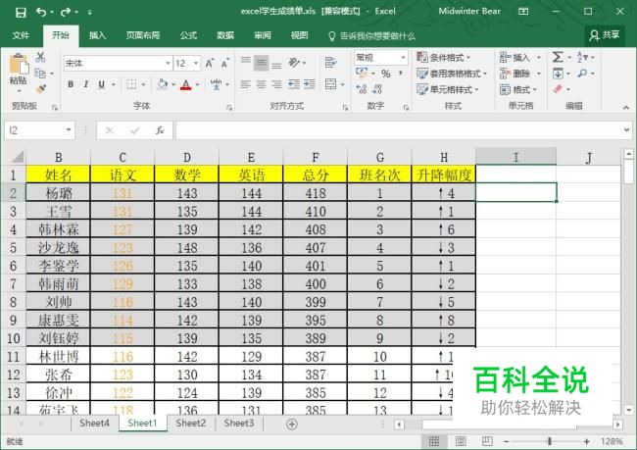Apply percent style format
The height and width of the screenshot is (450, 637).
pyautogui.click(x=385, y=74)
